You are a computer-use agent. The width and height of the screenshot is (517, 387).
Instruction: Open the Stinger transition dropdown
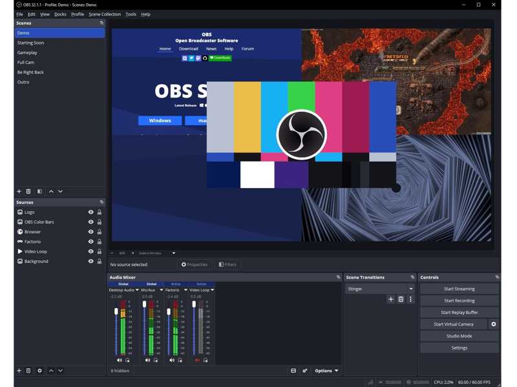[x=380, y=289]
